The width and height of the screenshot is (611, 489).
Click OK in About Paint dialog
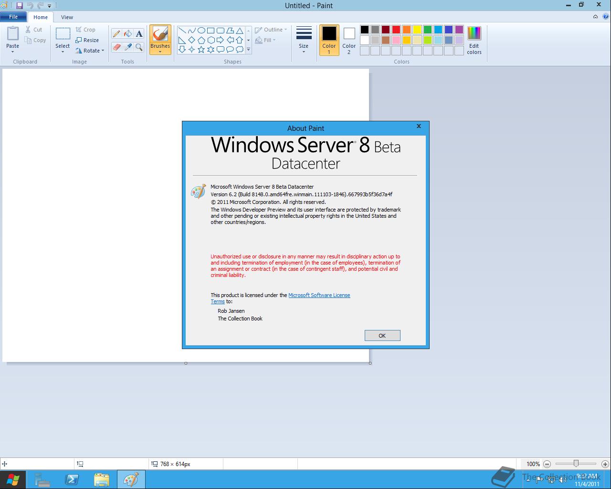tap(382, 336)
